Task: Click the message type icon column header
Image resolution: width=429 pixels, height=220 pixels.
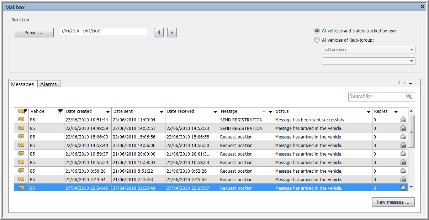Action: (x=21, y=111)
